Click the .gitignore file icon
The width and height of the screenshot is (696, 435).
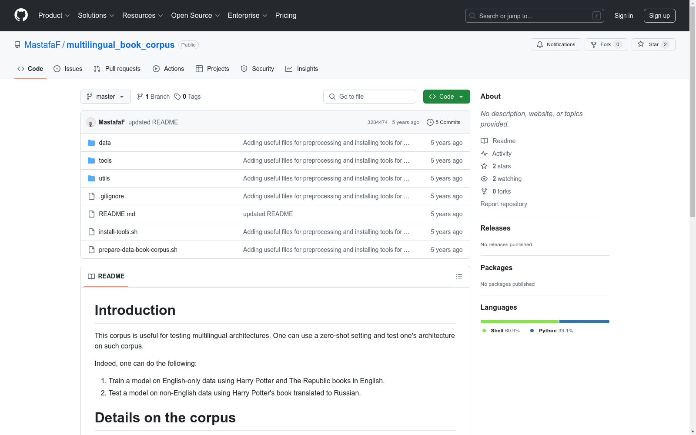click(x=91, y=196)
